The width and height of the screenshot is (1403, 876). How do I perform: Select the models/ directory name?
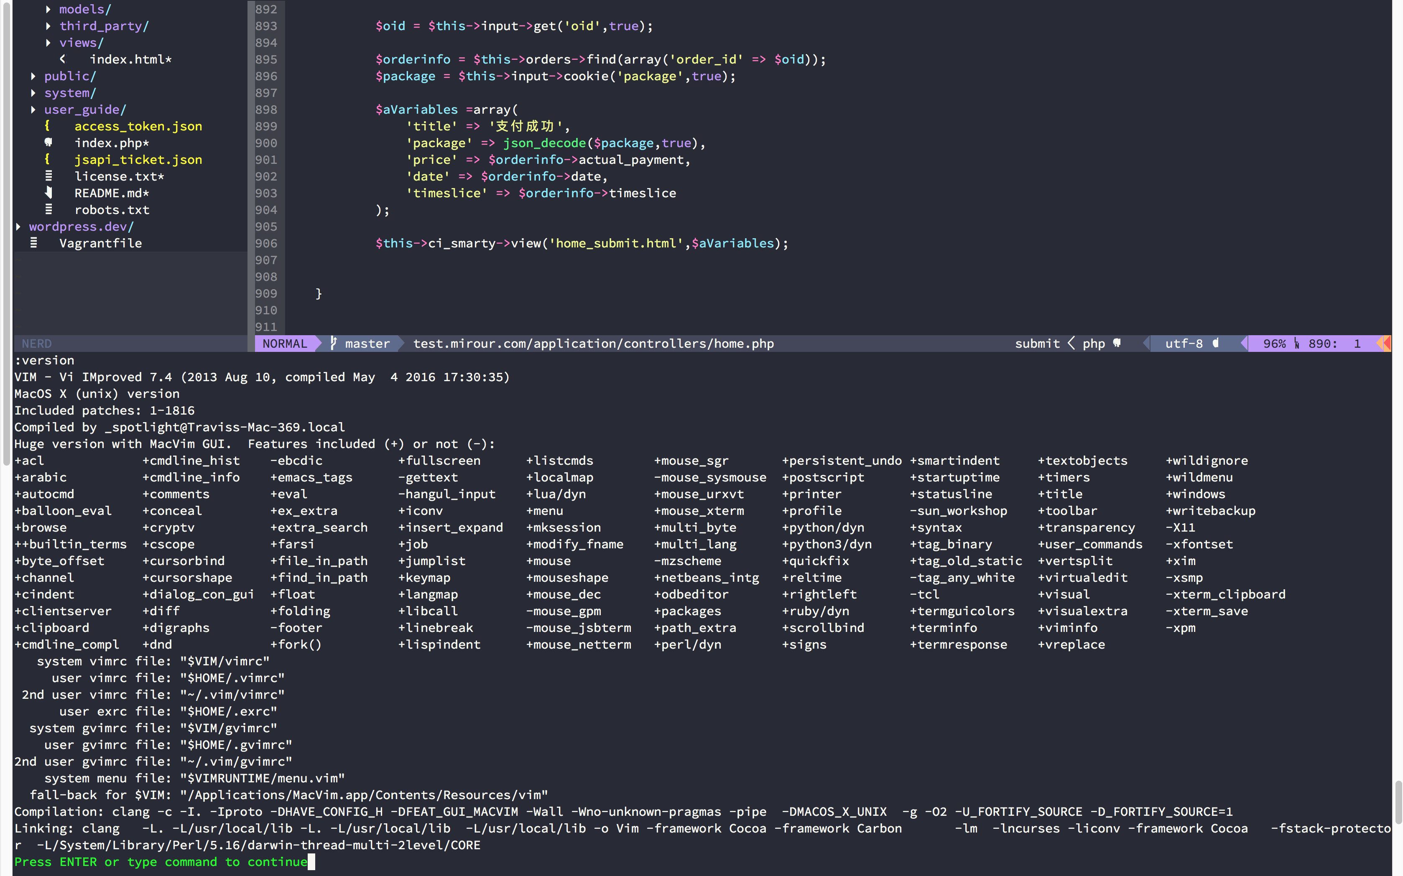click(x=85, y=10)
